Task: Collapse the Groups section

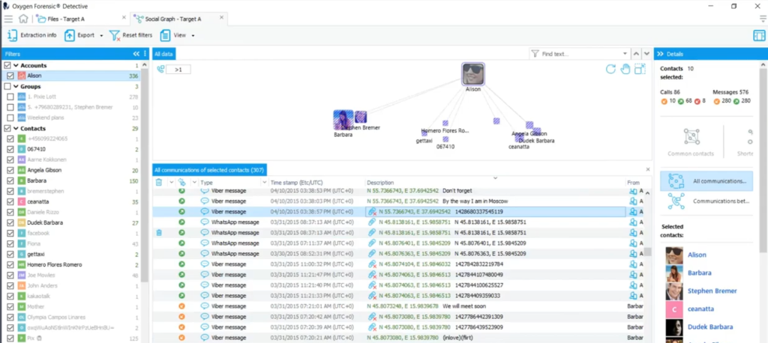Action: [x=16, y=86]
